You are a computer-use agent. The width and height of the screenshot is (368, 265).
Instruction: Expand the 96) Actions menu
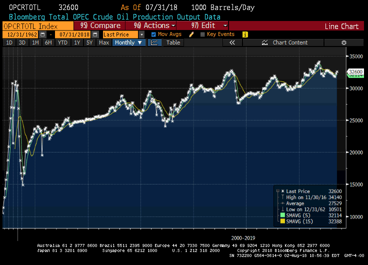[x=151, y=25]
